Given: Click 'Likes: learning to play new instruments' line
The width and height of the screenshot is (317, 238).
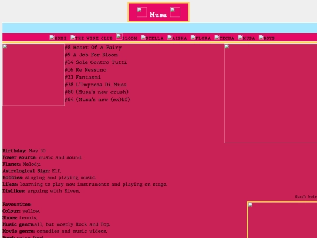Looking at the screenshot, I should tap(85, 184).
